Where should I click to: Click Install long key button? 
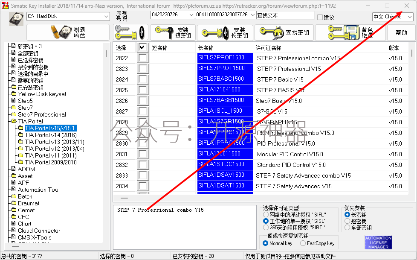[225, 32]
